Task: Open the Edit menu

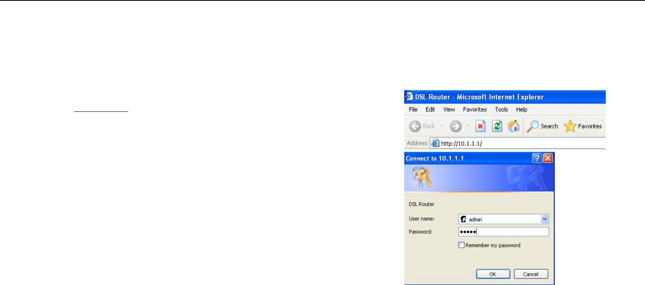Action: (x=430, y=109)
